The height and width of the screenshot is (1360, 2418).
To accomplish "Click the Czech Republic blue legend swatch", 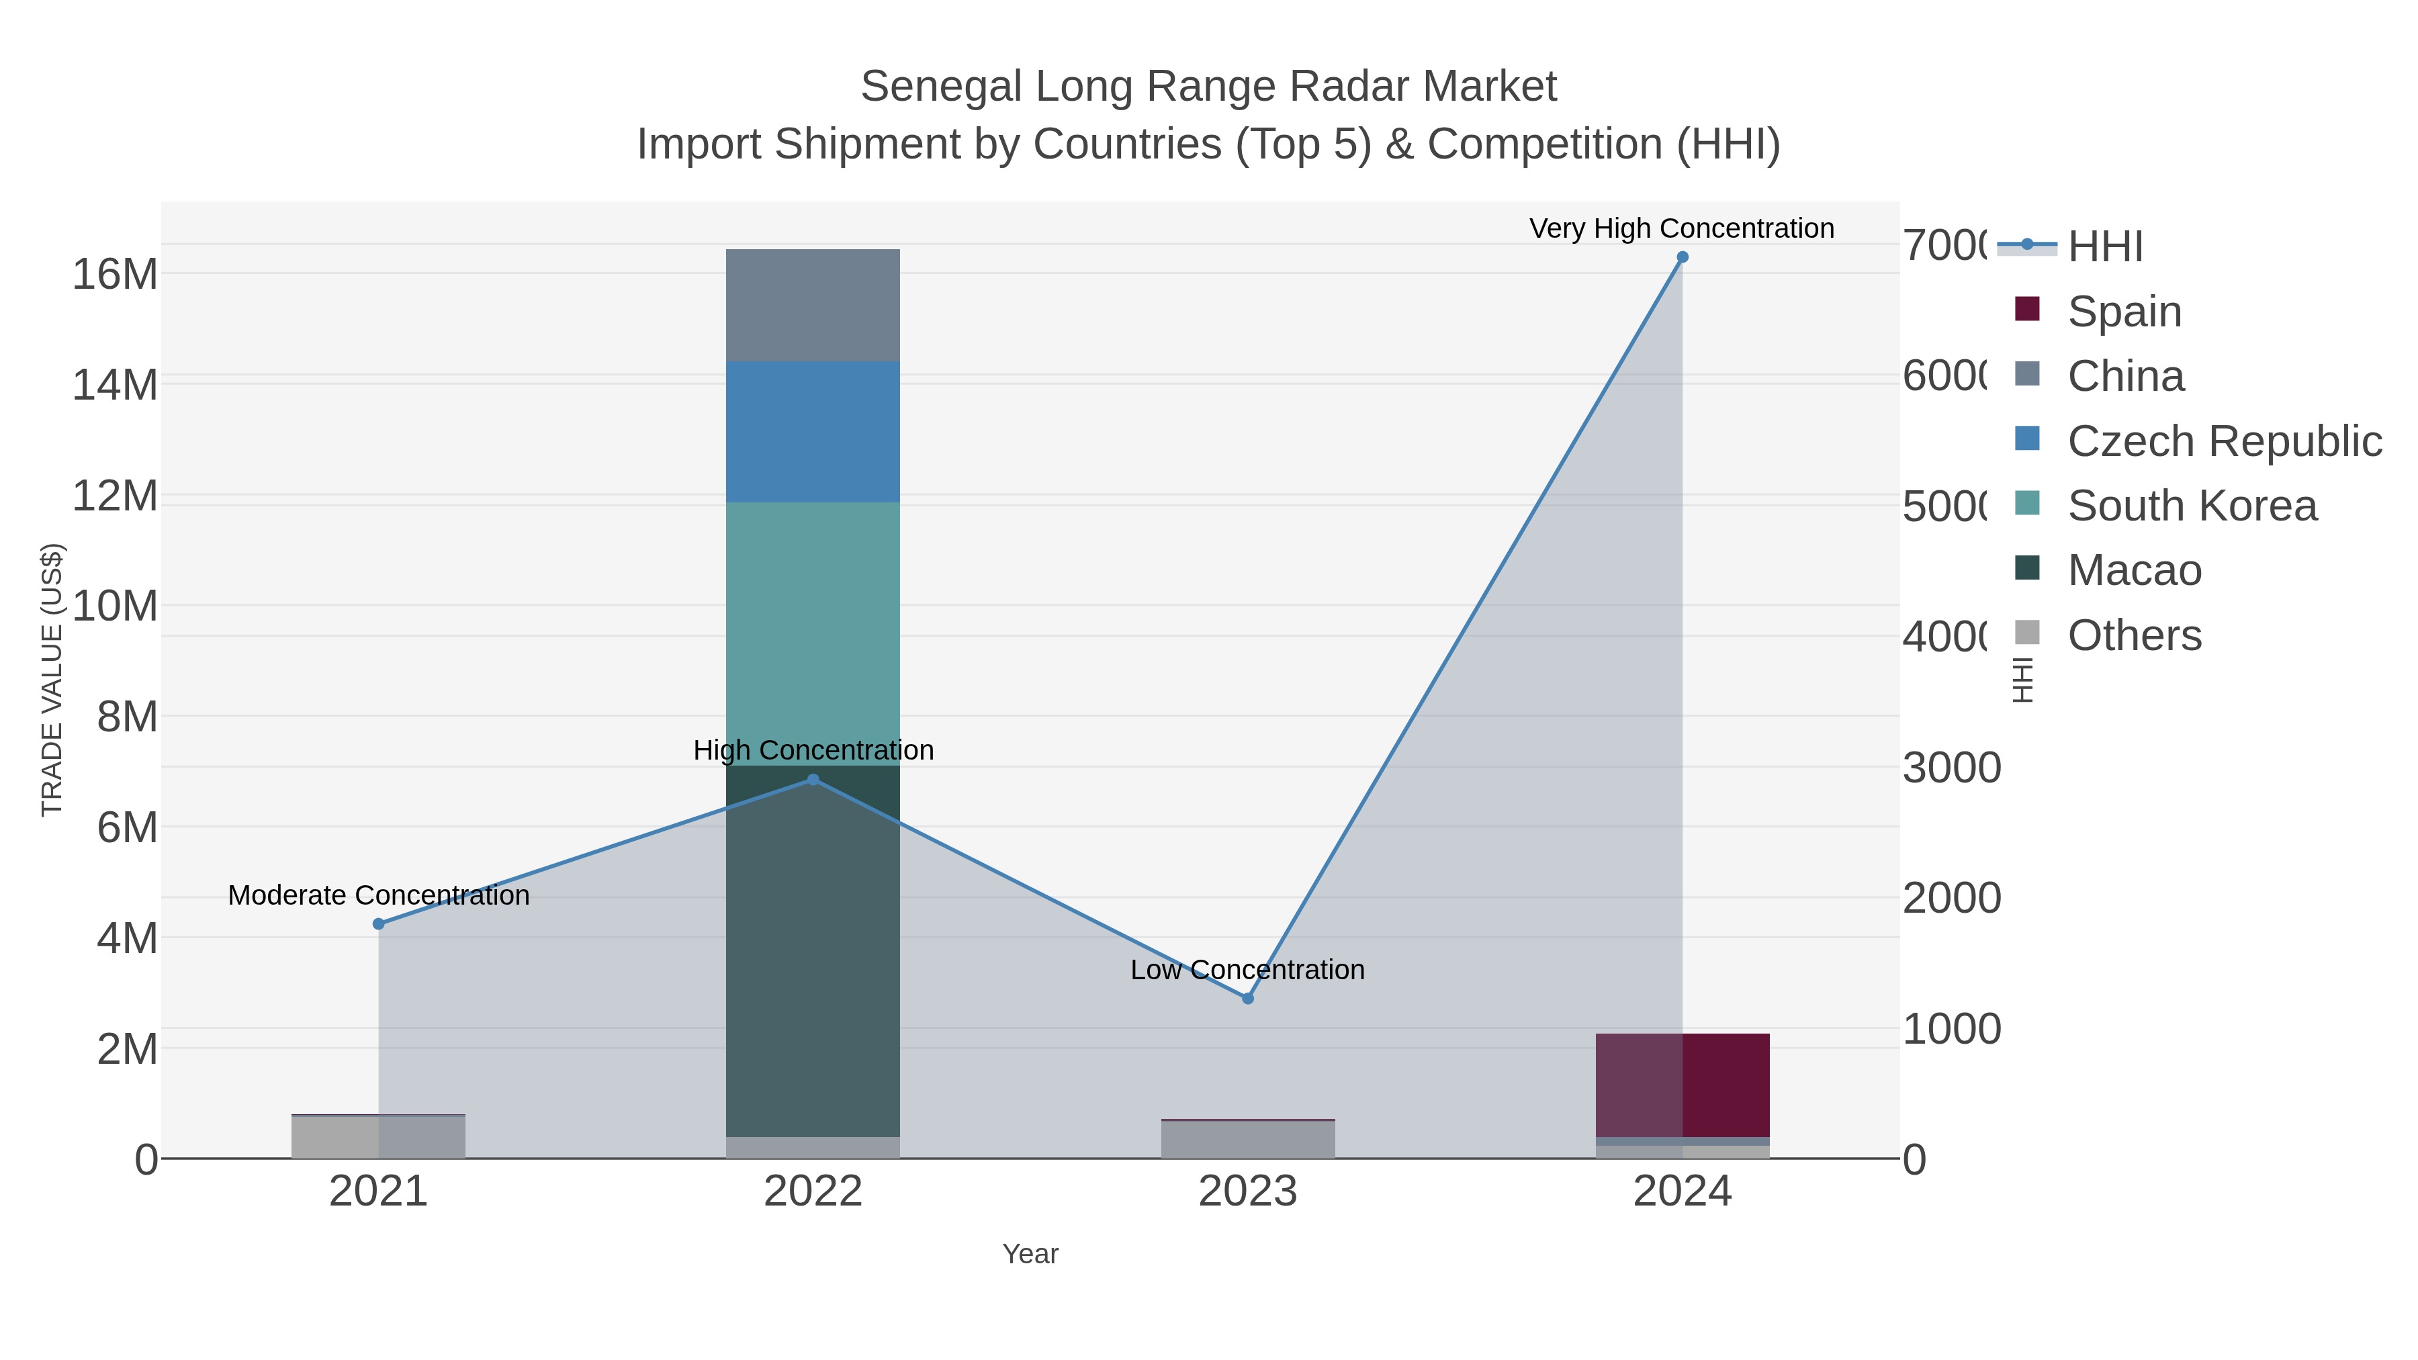I will coord(2028,439).
